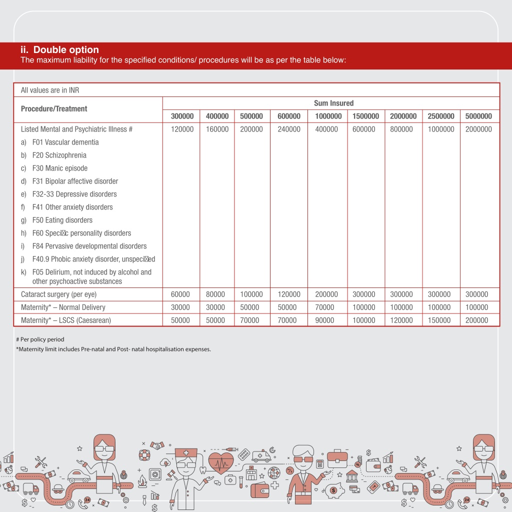Click the first aid kit icon
Screen dimensions: 512x512
coord(230,479)
